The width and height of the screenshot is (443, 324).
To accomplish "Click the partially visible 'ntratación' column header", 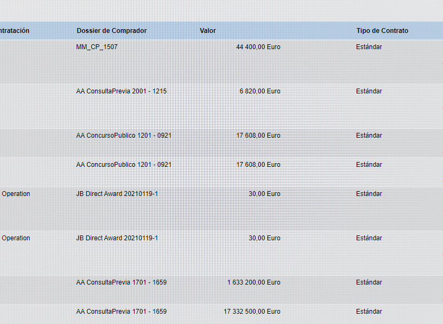I will 15,31.
